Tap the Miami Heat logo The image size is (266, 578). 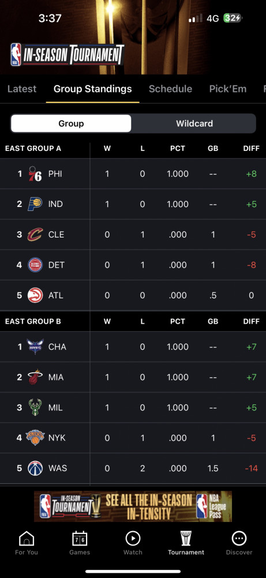[35, 377]
